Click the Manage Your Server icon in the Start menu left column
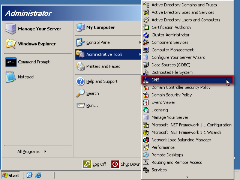The height and width of the screenshot is (180, 240). pyautogui.click(x=10, y=28)
